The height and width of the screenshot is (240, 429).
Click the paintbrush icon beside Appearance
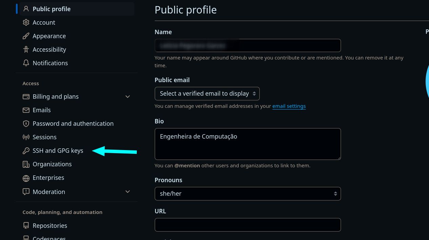pos(26,36)
